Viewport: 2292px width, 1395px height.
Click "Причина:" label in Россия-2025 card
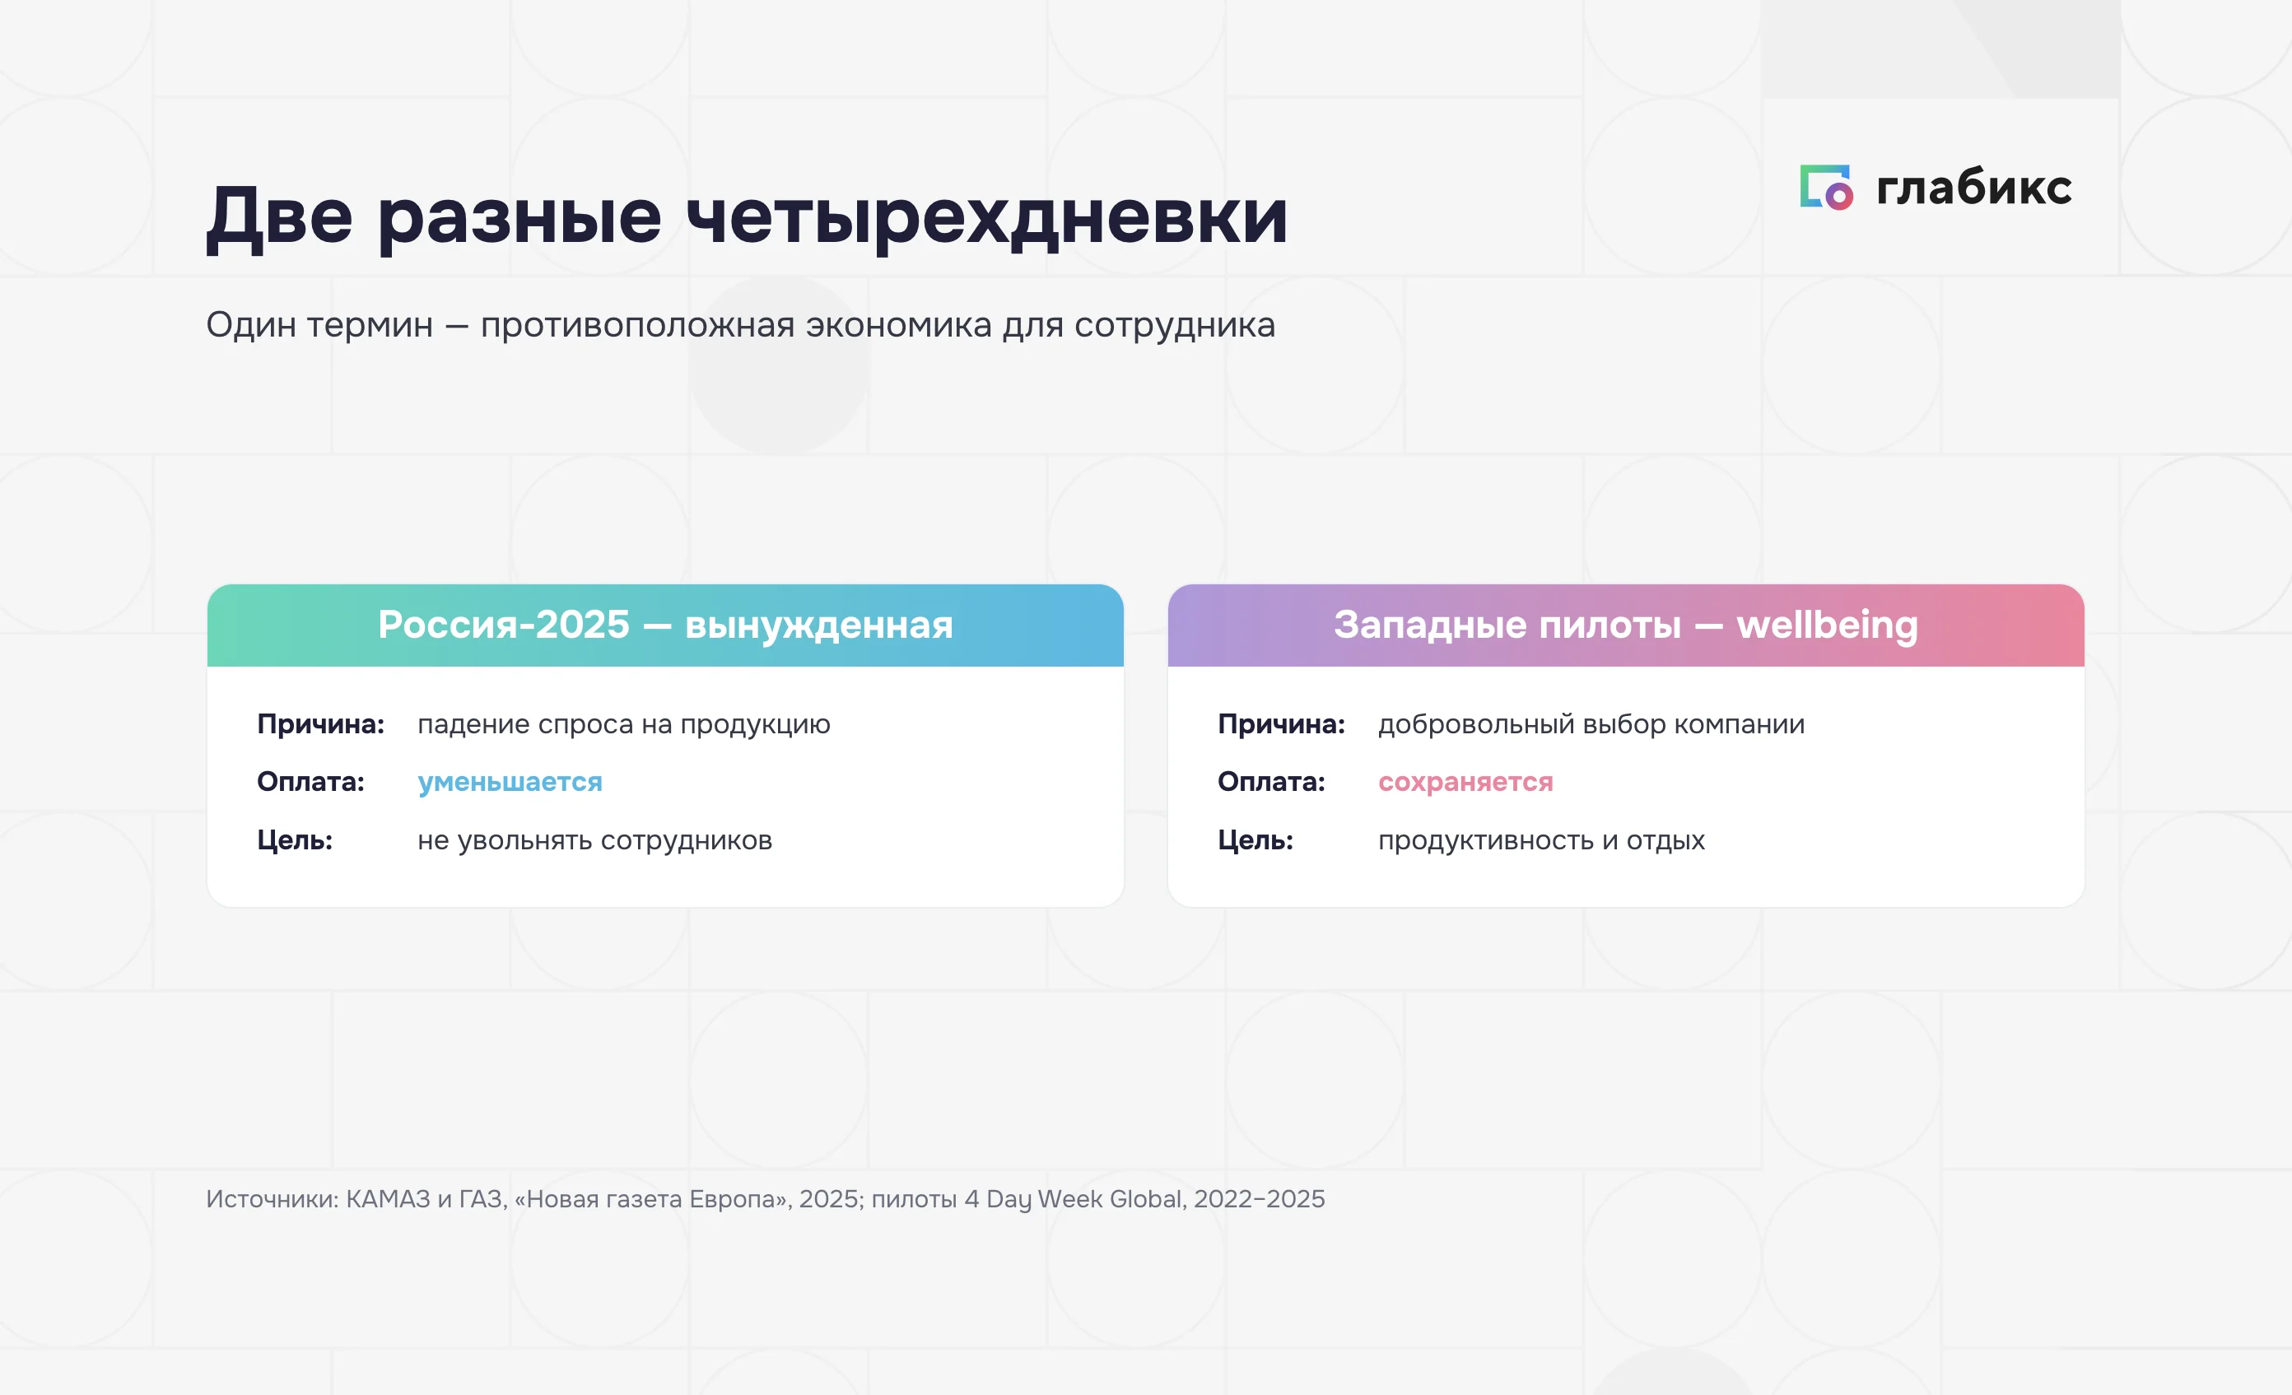321,724
